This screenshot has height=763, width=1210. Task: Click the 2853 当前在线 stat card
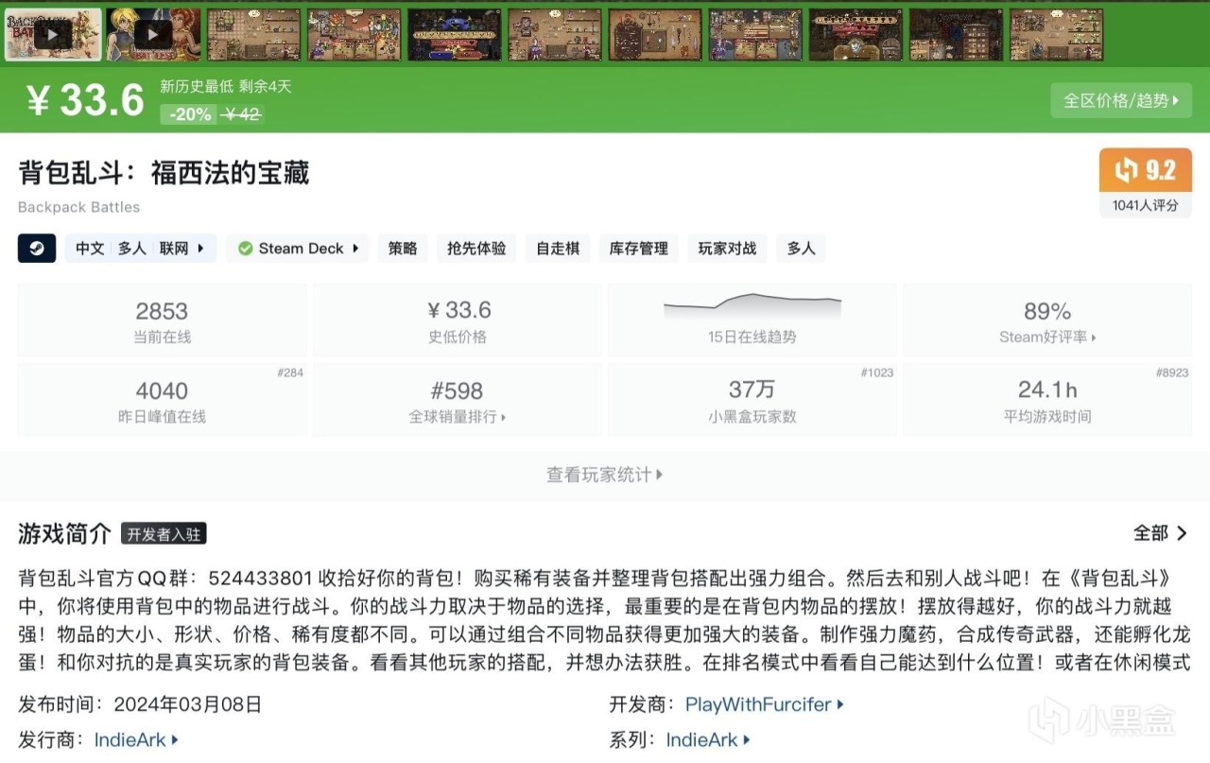point(162,321)
